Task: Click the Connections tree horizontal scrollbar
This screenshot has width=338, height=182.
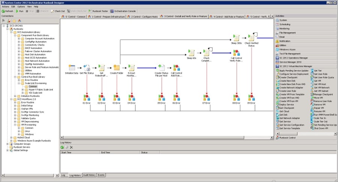Action: [30, 175]
